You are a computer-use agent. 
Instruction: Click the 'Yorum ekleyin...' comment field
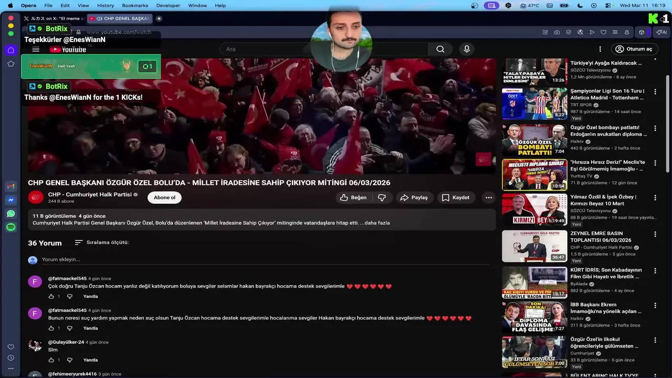click(x=265, y=259)
